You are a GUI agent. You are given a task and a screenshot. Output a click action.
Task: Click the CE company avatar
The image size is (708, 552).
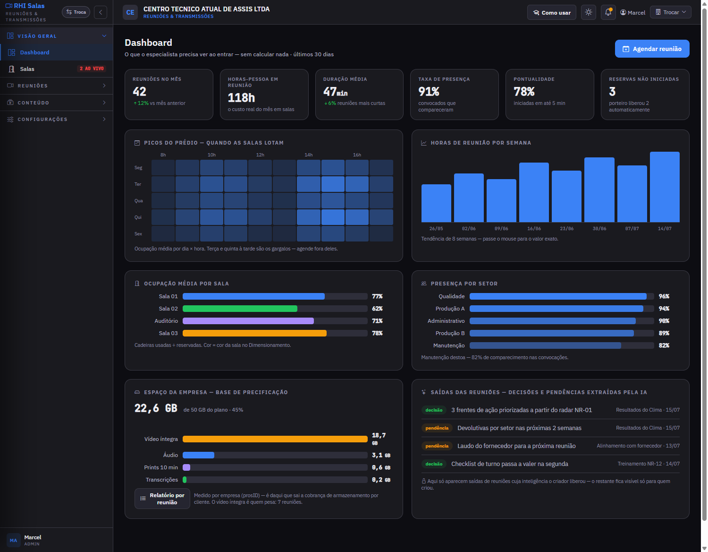130,12
